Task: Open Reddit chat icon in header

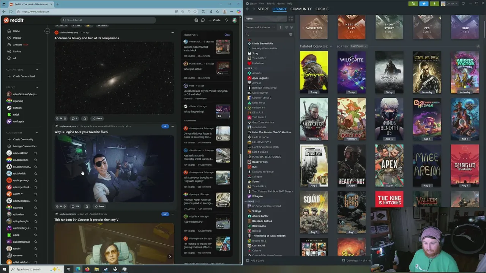Action: point(203,20)
